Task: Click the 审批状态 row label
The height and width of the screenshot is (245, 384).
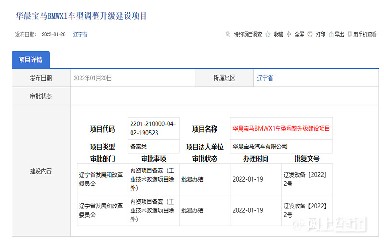Action: (41, 96)
